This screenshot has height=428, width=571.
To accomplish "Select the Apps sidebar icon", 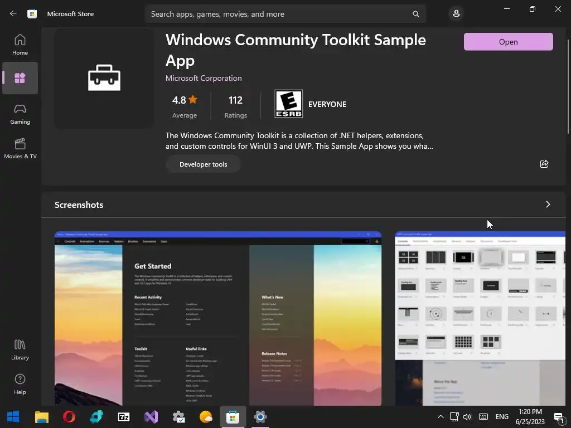I will (x=20, y=78).
